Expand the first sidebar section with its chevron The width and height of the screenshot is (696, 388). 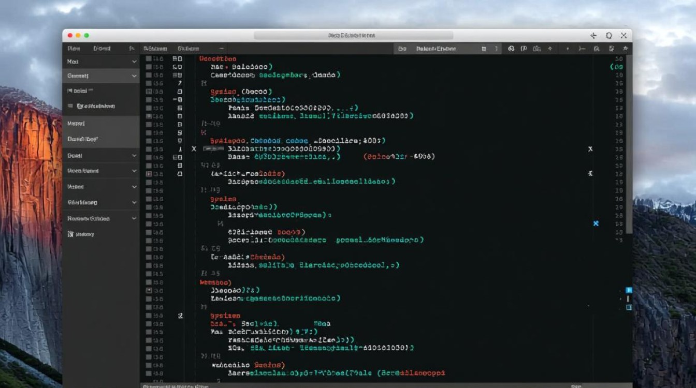134,62
